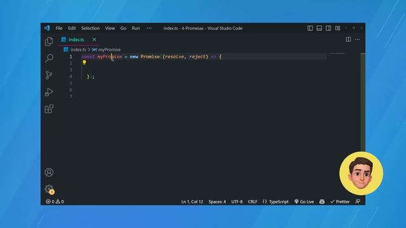Open the Manage gear settings icon
The image size is (406, 228).
click(49, 189)
